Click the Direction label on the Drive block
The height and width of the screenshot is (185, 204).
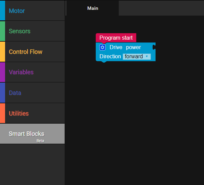(x=110, y=57)
